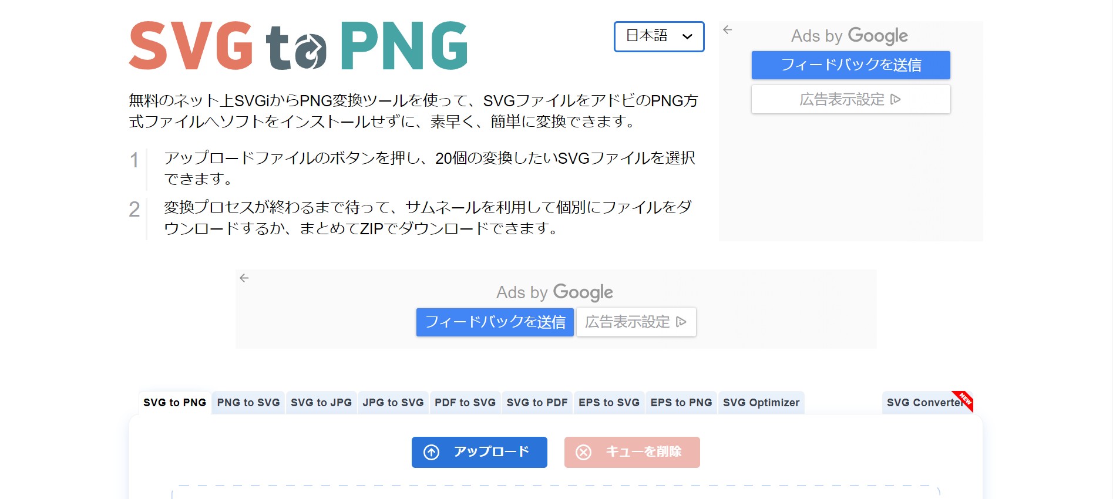1113x499 pixels.
Task: Dismiss the sidebar ad via its back arrow
Action: (x=728, y=28)
